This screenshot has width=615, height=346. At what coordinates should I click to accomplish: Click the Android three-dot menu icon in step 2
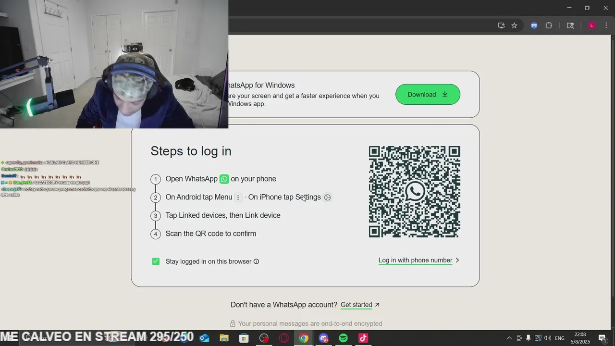coord(238,198)
